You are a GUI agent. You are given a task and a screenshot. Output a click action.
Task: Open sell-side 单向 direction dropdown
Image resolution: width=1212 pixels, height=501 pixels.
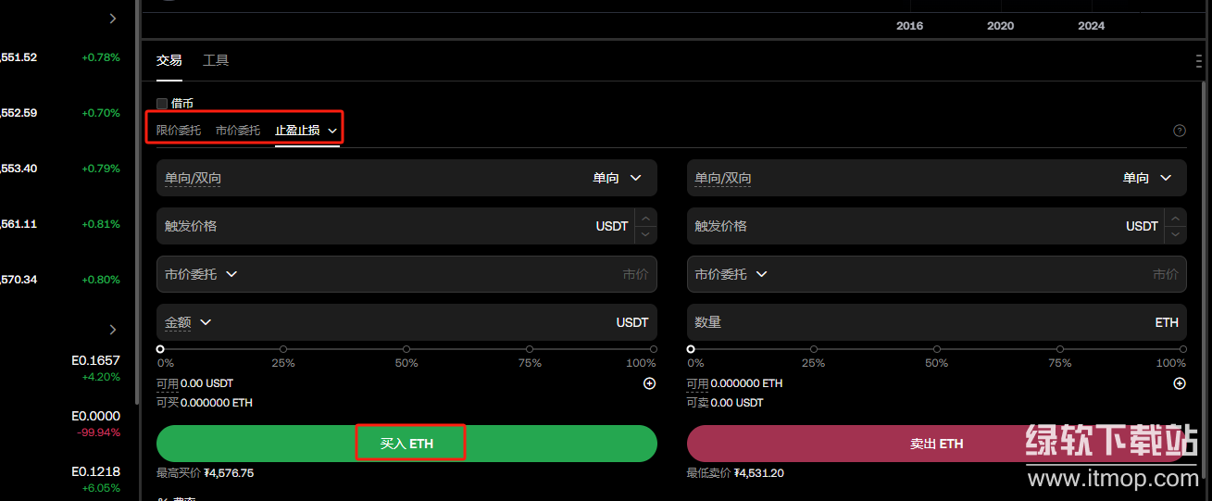coord(1147,178)
